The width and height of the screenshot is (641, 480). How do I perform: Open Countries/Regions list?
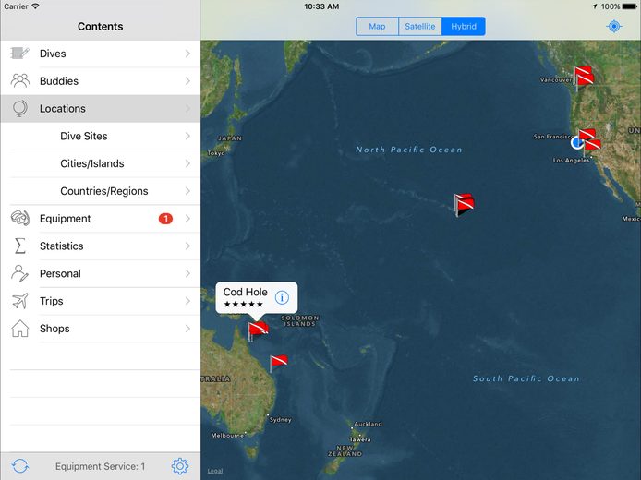(100, 191)
